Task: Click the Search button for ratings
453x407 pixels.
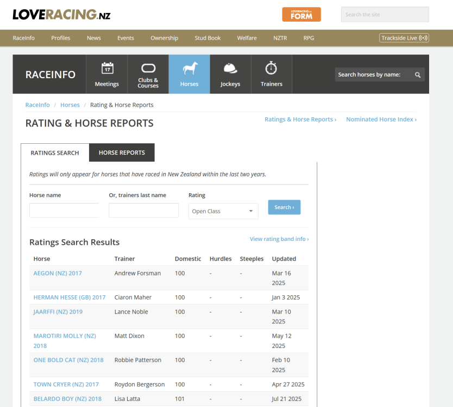Action: click(284, 207)
